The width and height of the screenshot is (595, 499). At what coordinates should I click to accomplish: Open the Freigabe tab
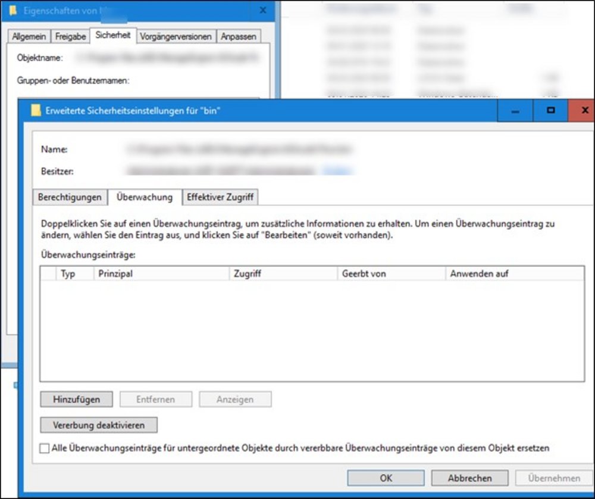(70, 37)
